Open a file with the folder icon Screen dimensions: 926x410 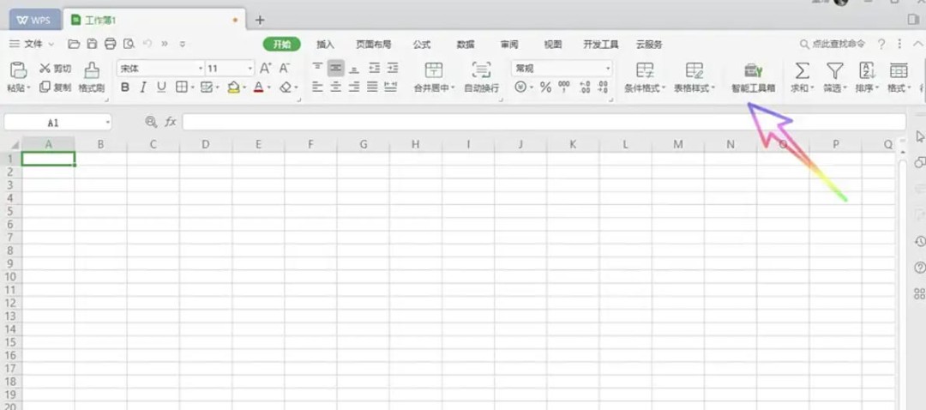pyautogui.click(x=74, y=44)
